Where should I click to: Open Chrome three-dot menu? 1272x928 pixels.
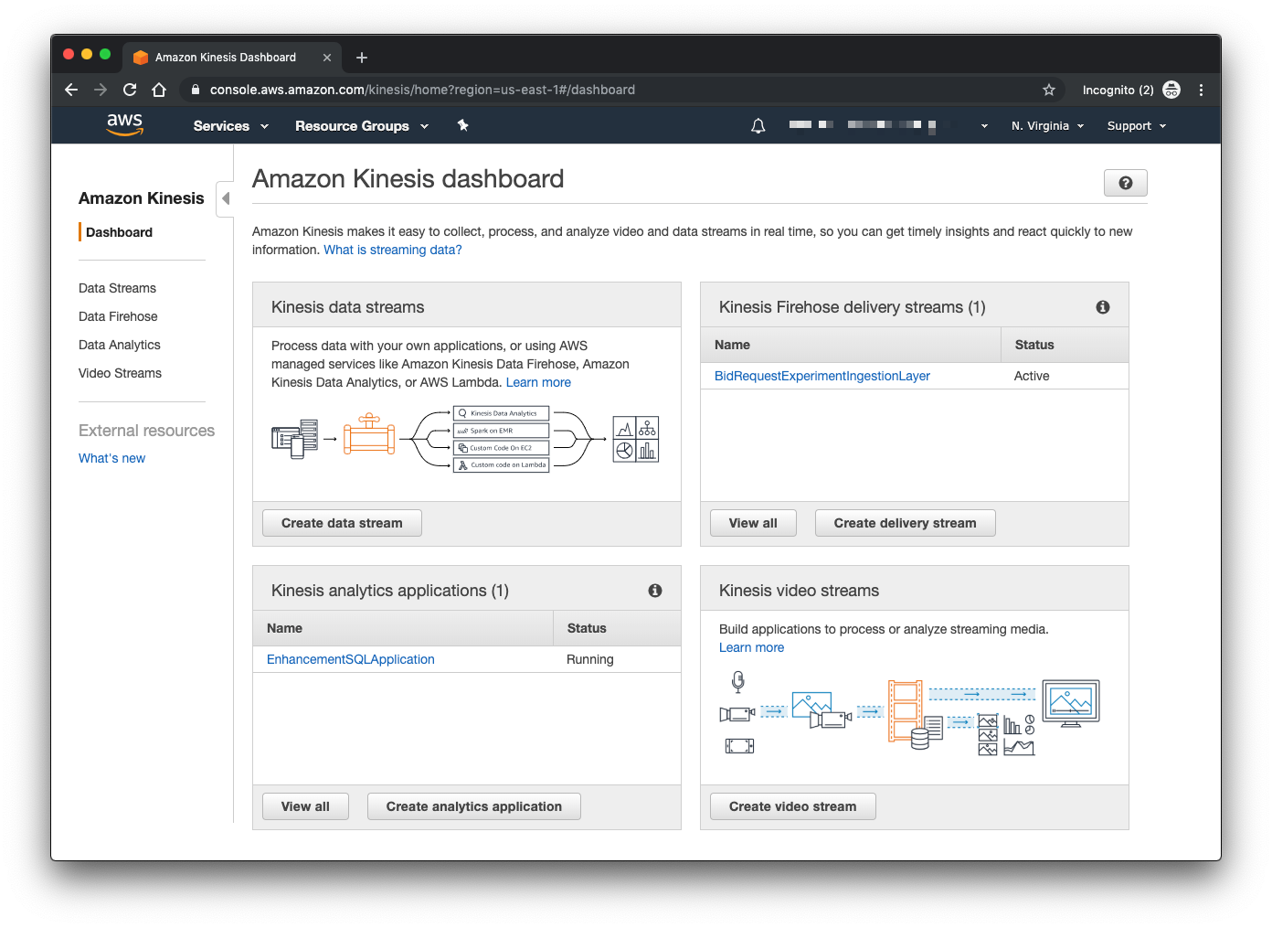(x=1201, y=90)
